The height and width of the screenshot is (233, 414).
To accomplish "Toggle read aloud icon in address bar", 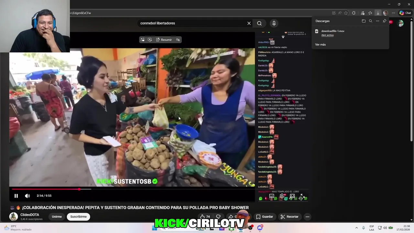I will coord(340,13).
